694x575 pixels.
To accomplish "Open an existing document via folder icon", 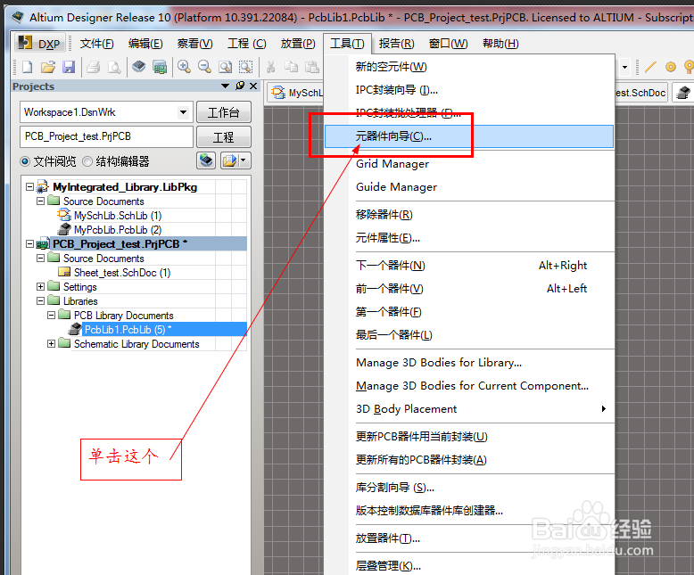I will (48, 67).
